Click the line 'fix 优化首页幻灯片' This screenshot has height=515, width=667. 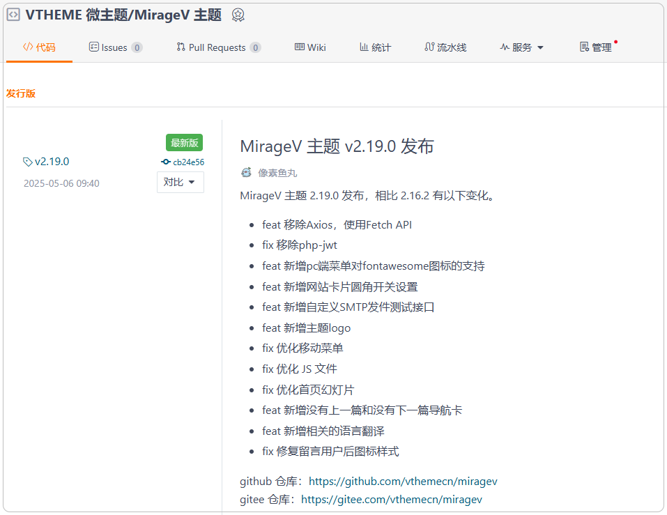pos(308,390)
